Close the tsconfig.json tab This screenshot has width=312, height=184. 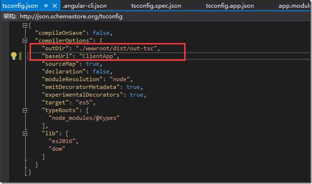(55, 6)
